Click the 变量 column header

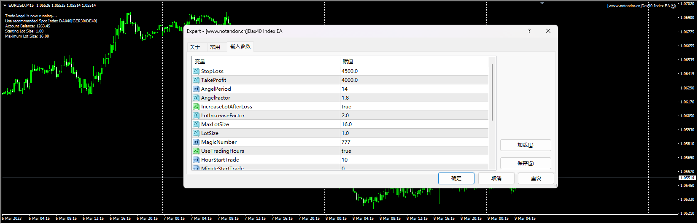tap(266, 62)
